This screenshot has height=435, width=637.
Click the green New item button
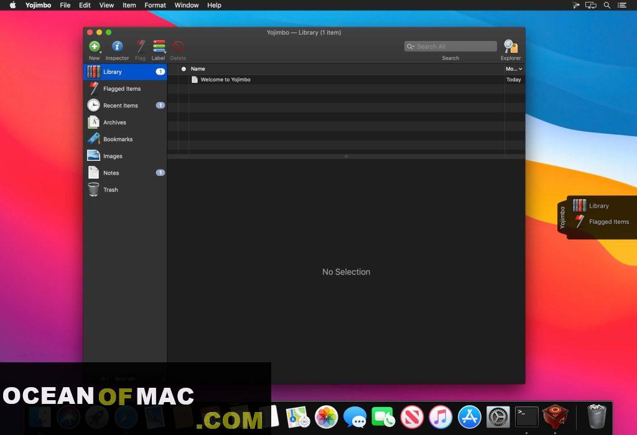(95, 47)
